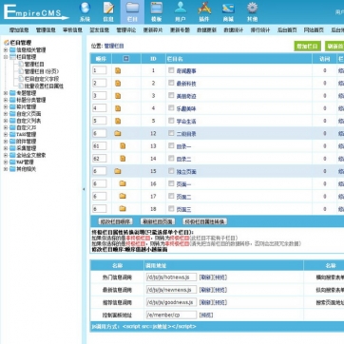Check the checkbox in ID 13 row
This screenshot has width=344, height=344.
click(x=171, y=145)
